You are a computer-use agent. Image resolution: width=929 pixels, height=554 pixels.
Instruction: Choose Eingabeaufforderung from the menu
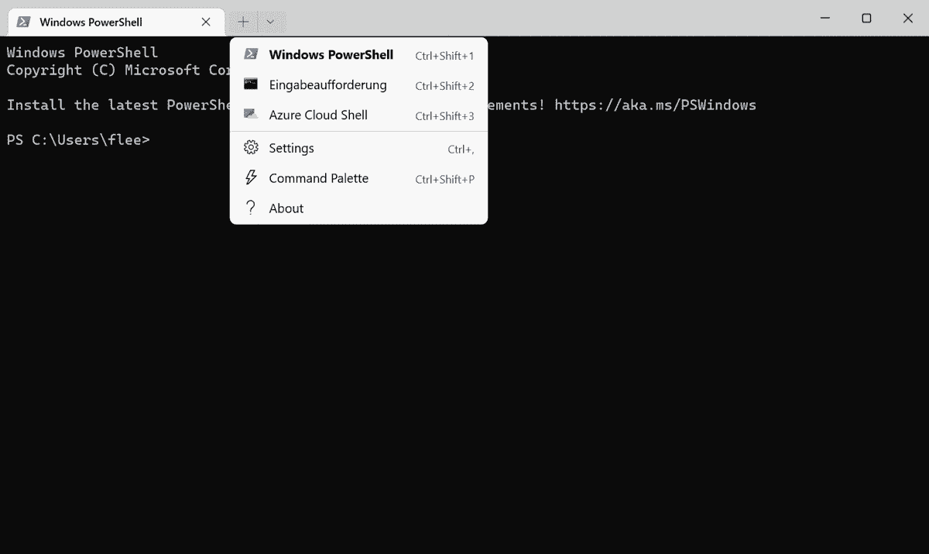point(327,84)
